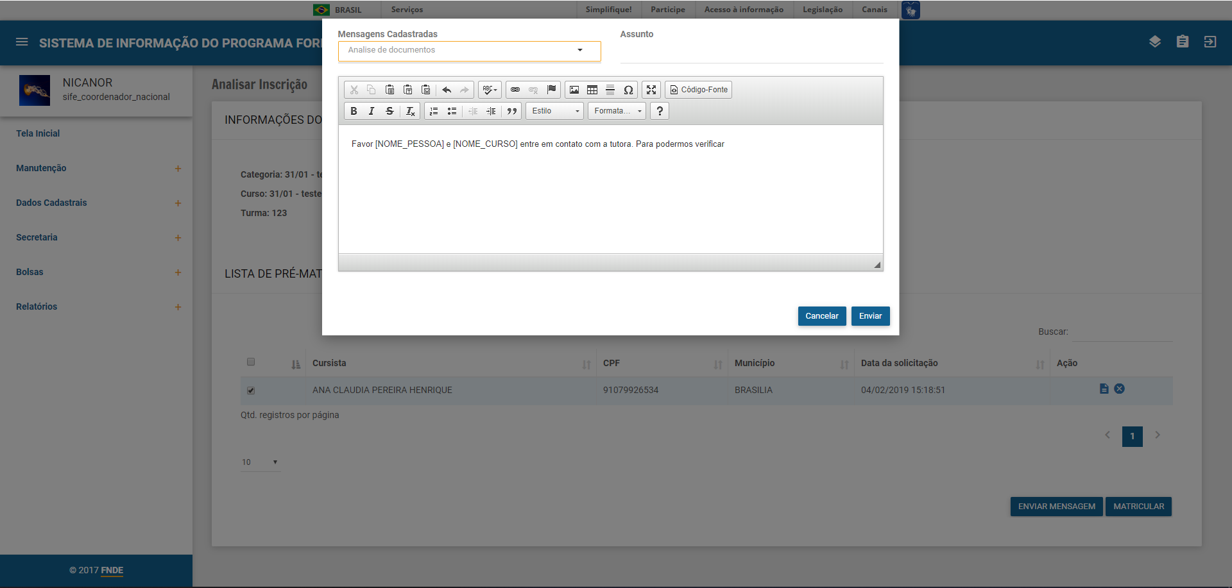Screen dimensions: 1232x588
Task: Apply bold formatting
Action: (354, 111)
